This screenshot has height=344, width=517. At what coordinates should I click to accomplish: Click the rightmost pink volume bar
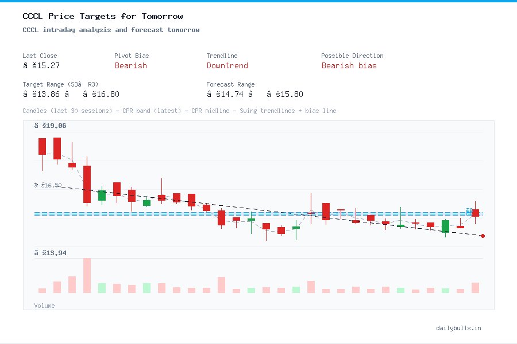[475, 288]
